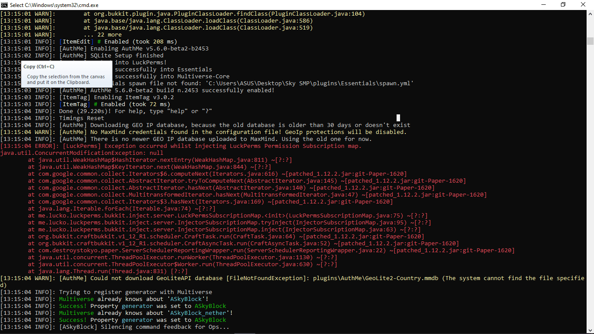Minimize the cmd.exe window
The width and height of the screenshot is (594, 334).
point(543,5)
